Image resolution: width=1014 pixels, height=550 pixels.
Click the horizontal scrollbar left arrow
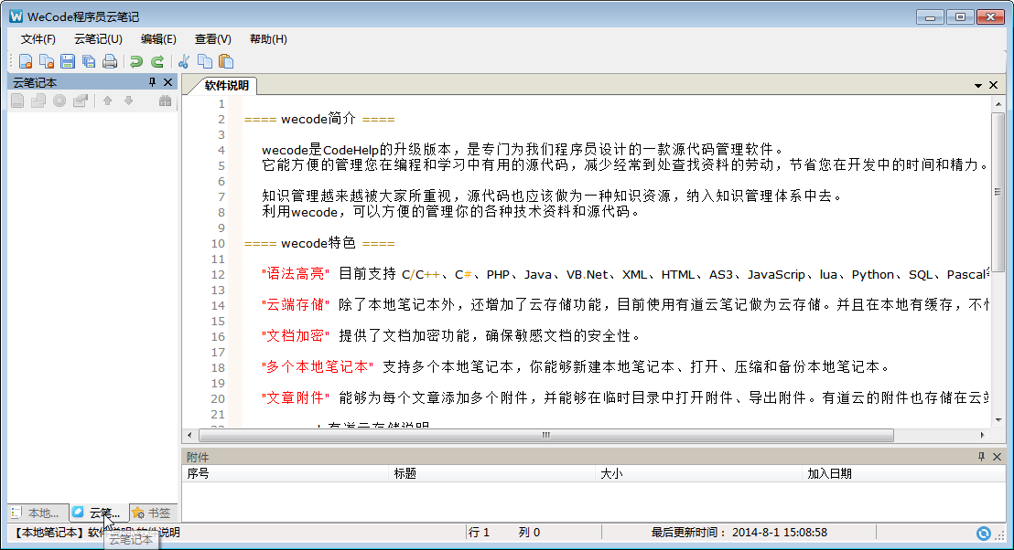pyautogui.click(x=189, y=435)
